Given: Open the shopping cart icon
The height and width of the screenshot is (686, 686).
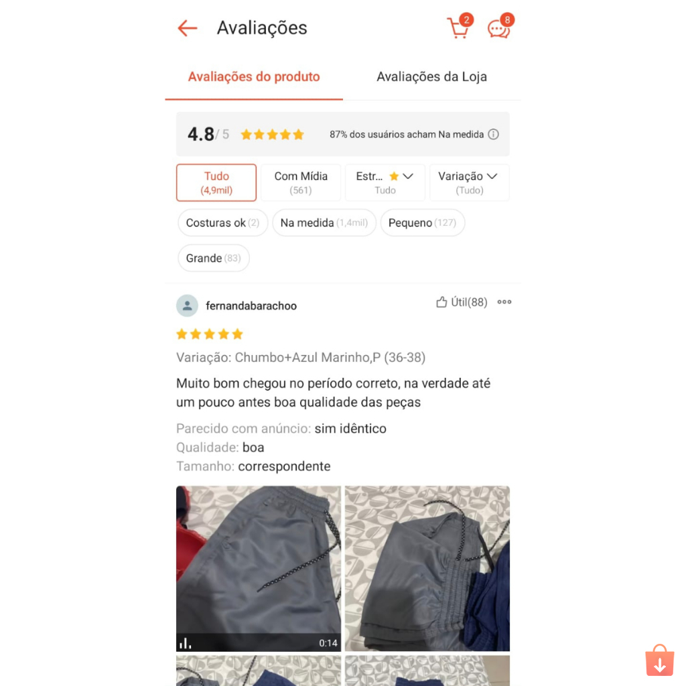Looking at the screenshot, I should pos(458,28).
